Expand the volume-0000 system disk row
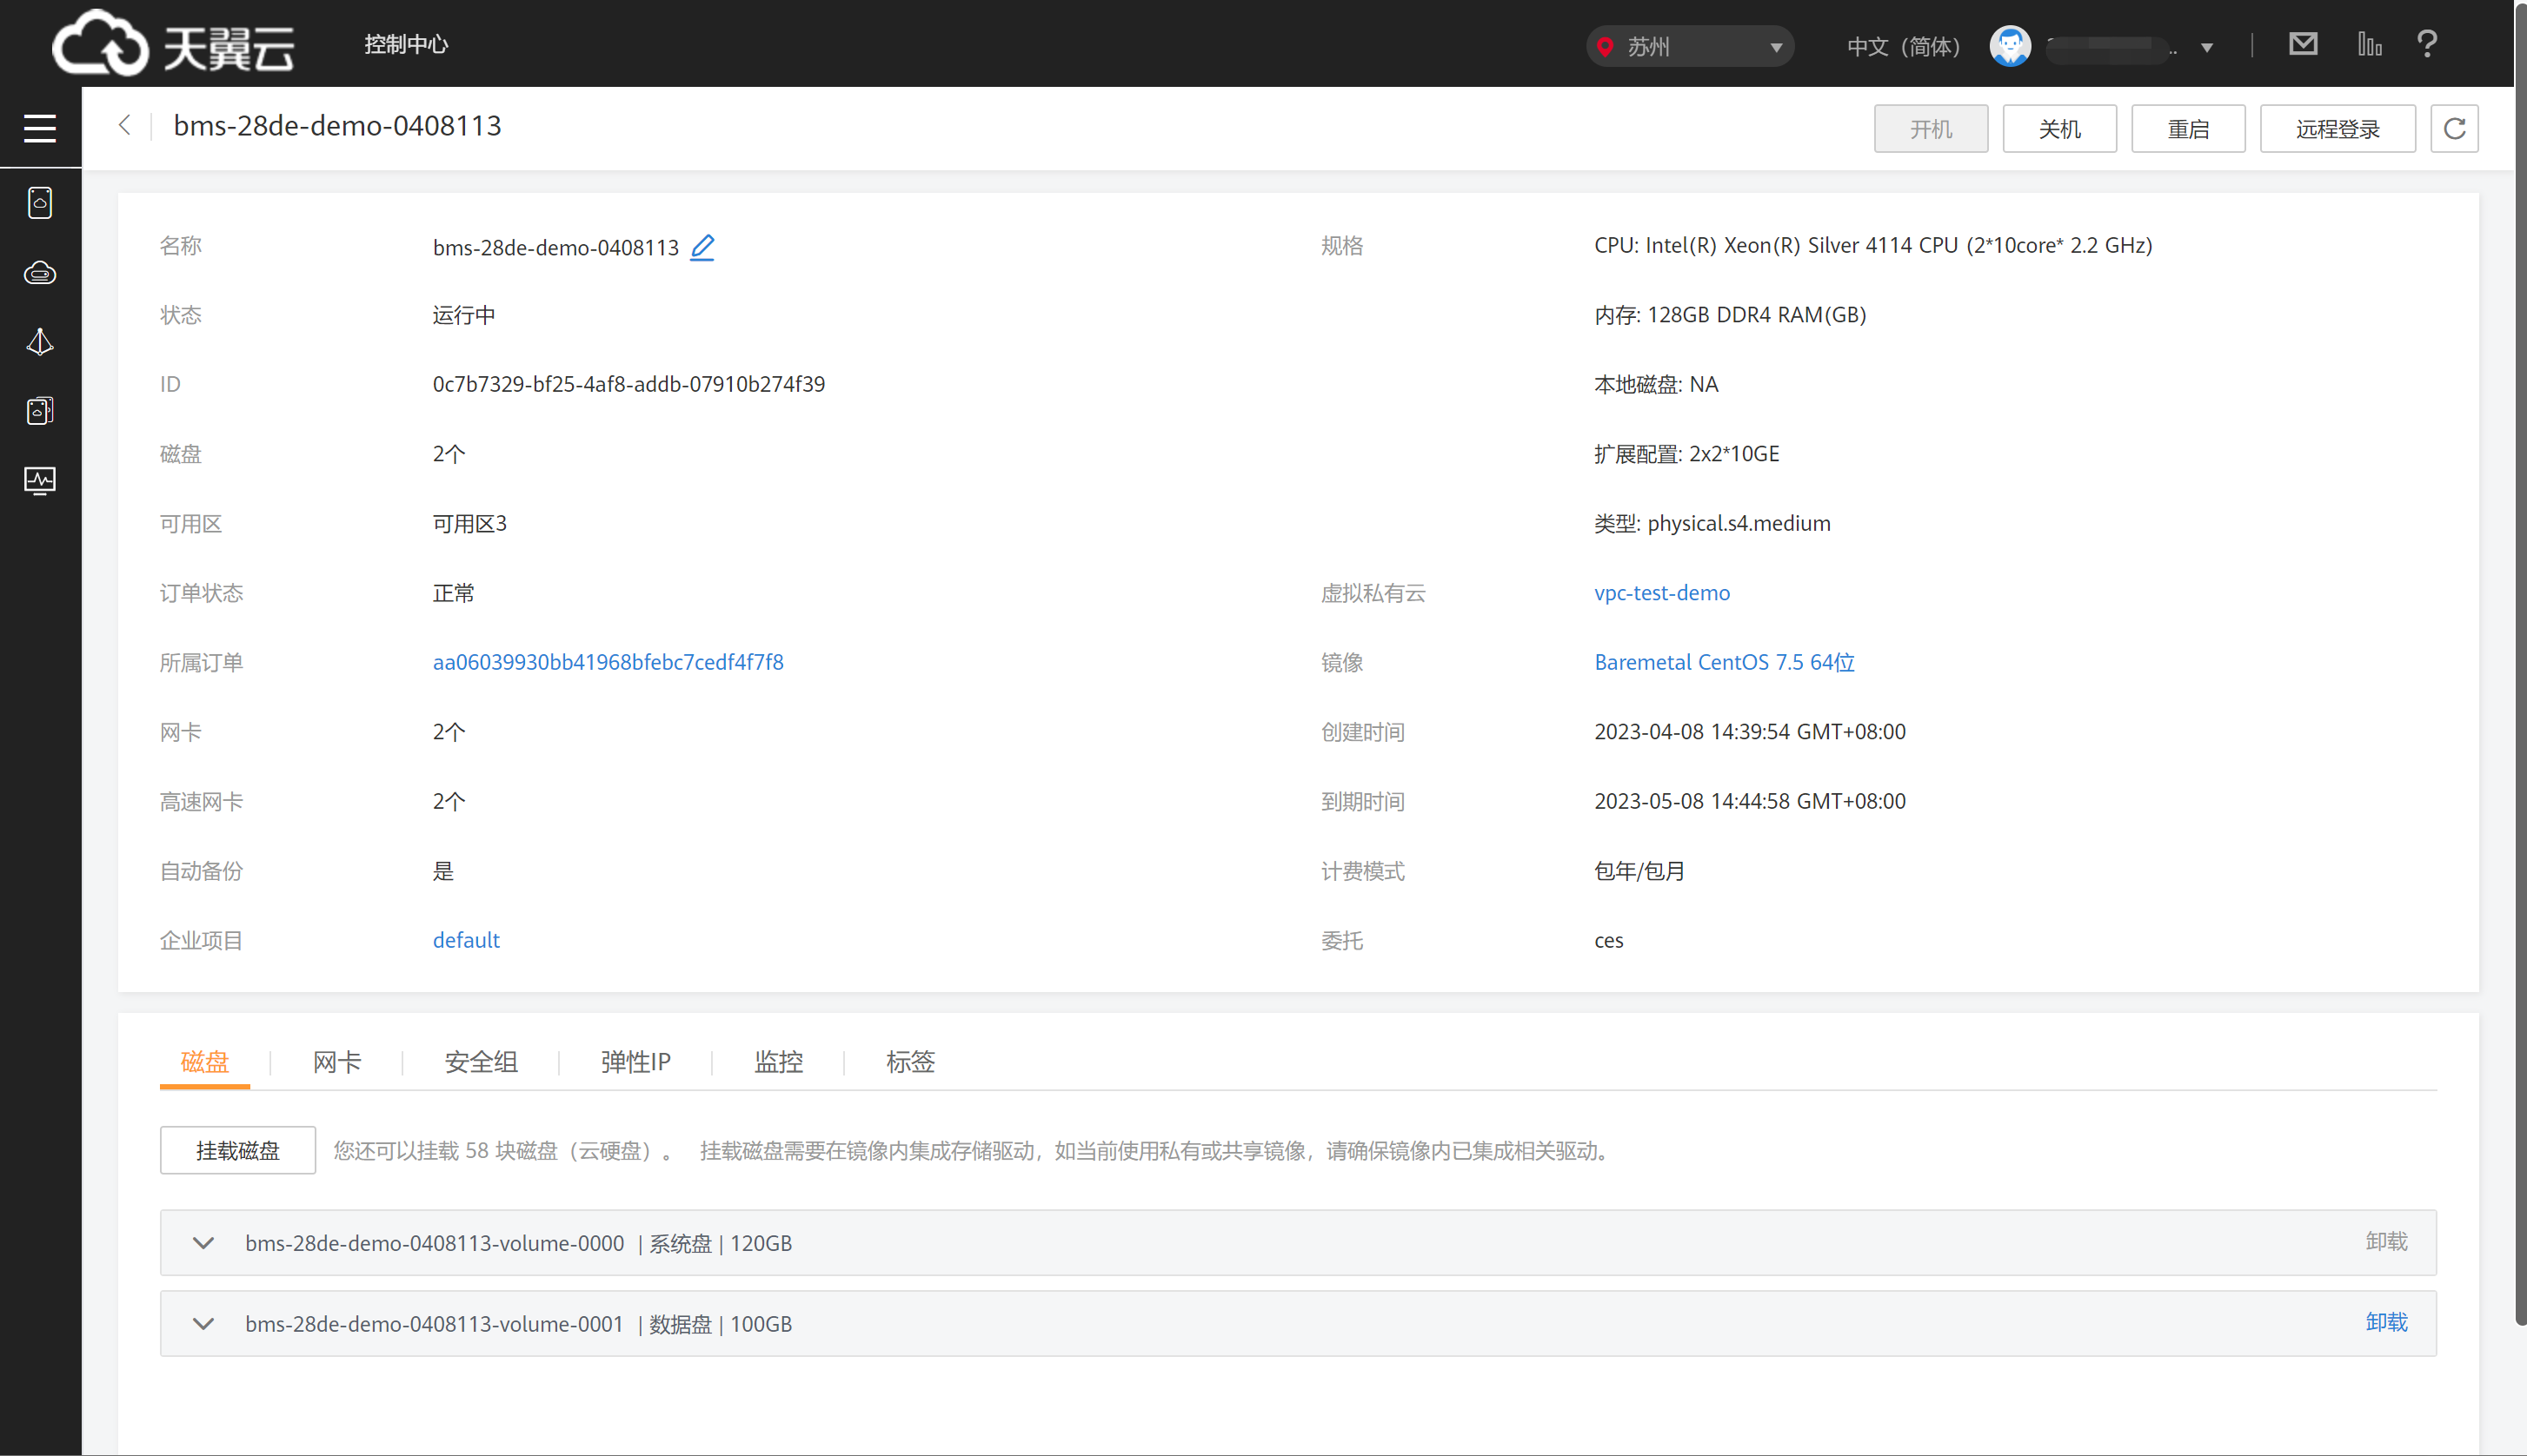This screenshot has height=1456, width=2527. 203,1243
